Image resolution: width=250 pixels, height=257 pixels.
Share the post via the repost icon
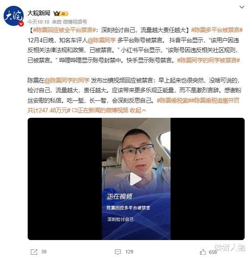pyautogui.click(x=34, y=252)
